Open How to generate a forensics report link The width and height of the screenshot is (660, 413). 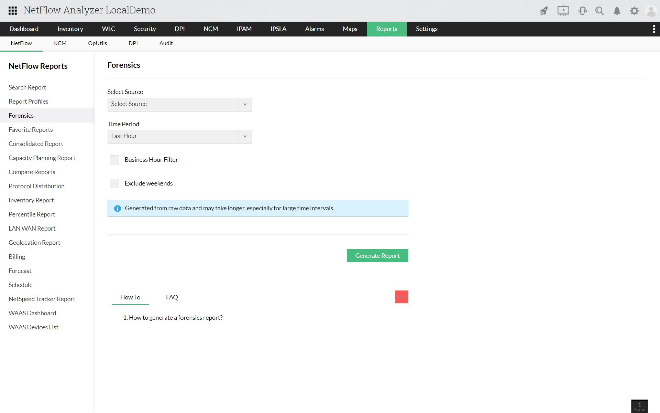(175, 318)
